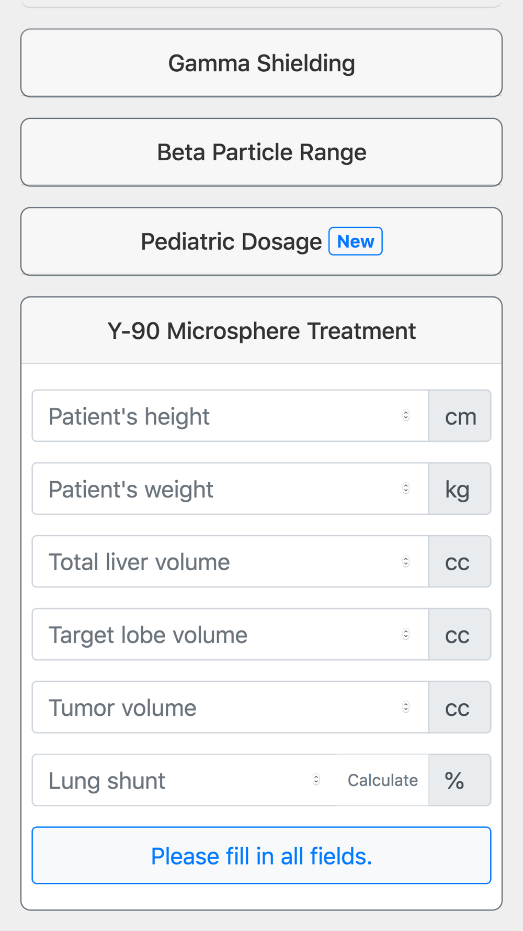Expand the Gamma Shielding section
Image resolution: width=523 pixels, height=931 pixels.
coord(261,63)
